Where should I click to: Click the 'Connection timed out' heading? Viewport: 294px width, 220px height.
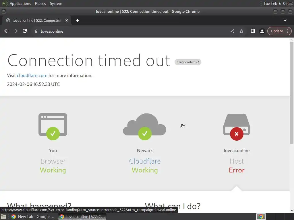click(89, 60)
